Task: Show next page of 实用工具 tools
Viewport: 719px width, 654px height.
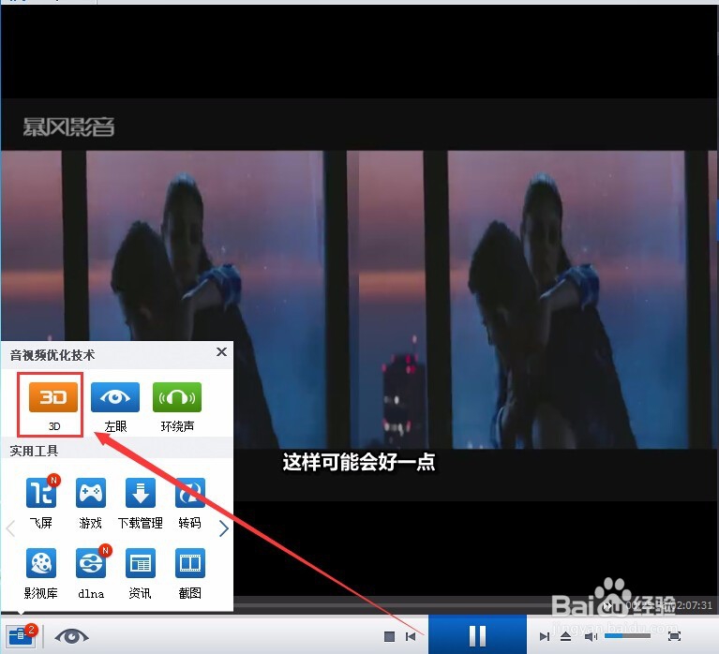Action: click(x=224, y=528)
